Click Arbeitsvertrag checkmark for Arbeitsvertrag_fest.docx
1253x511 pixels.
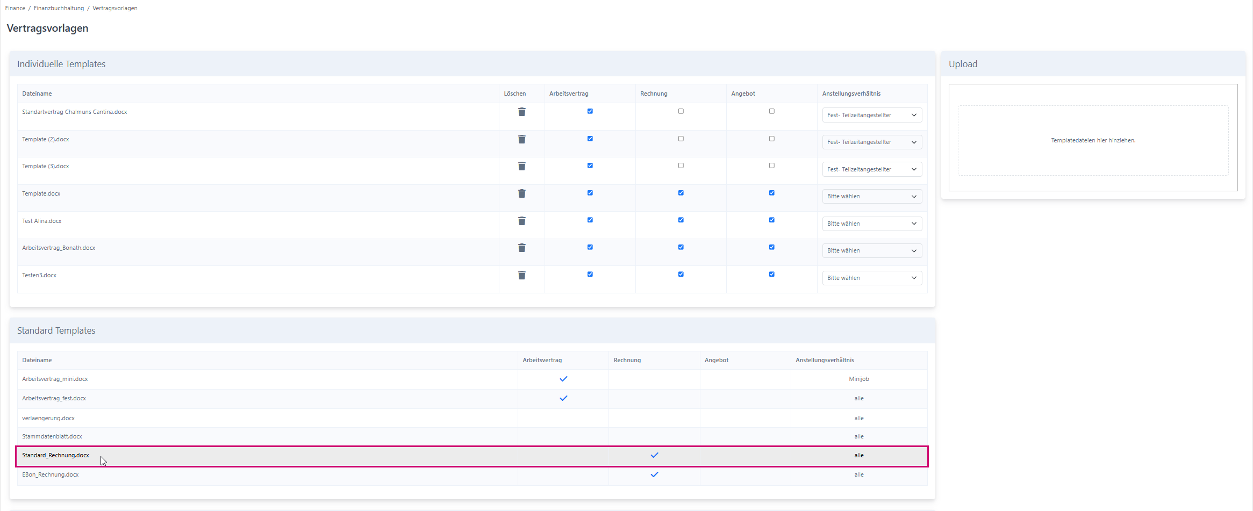click(563, 398)
